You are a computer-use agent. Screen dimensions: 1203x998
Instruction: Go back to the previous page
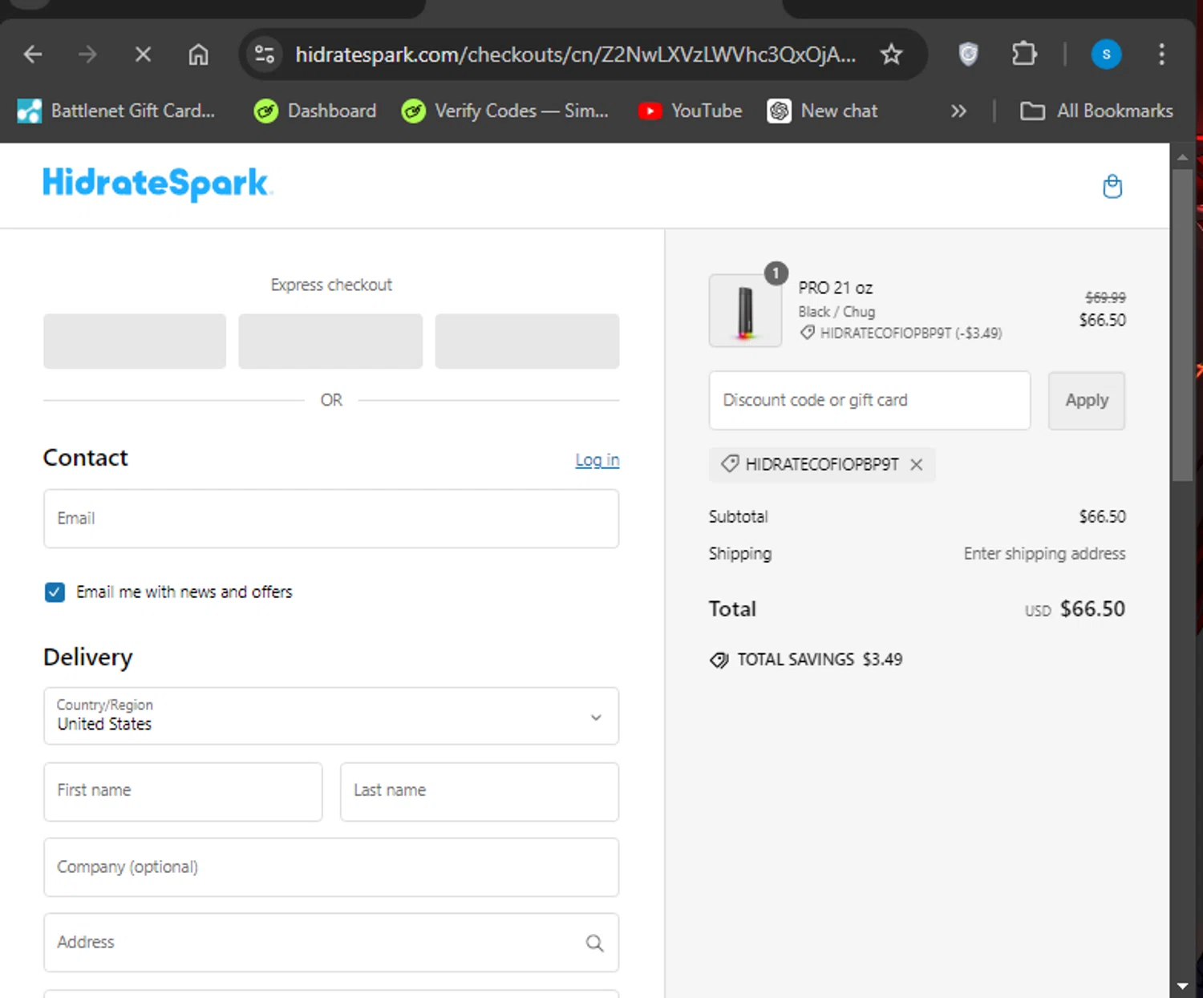33,55
